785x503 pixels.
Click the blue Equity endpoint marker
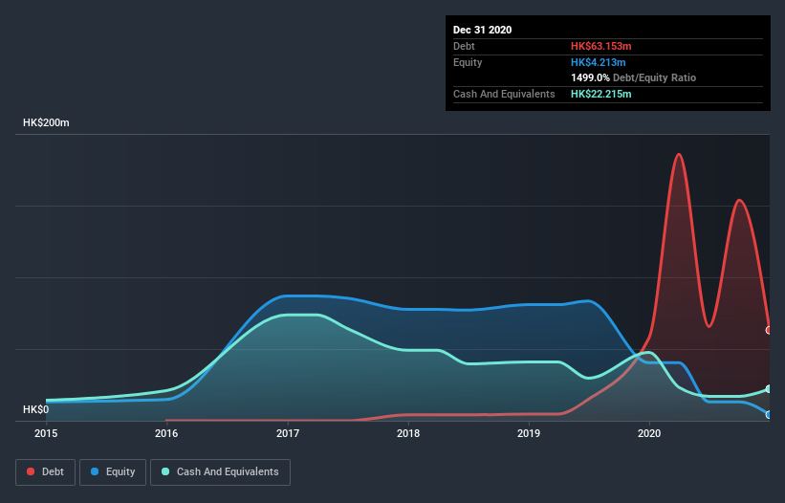pyautogui.click(x=769, y=415)
